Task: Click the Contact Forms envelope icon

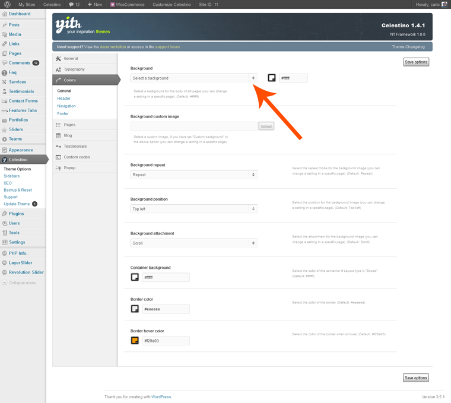Action: click(x=5, y=101)
